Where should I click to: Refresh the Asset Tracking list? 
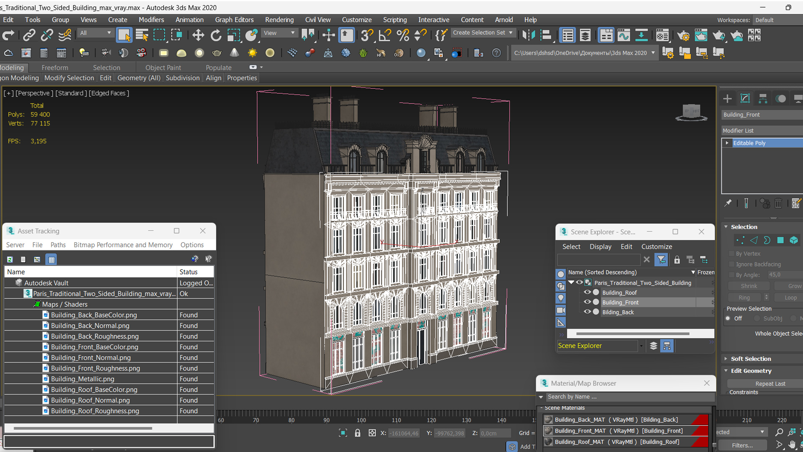10,259
